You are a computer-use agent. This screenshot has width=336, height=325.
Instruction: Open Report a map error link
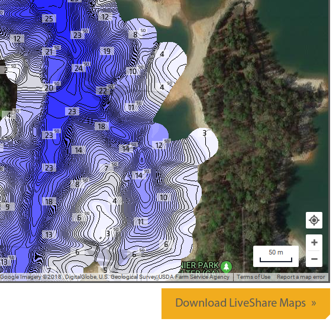coord(301,277)
